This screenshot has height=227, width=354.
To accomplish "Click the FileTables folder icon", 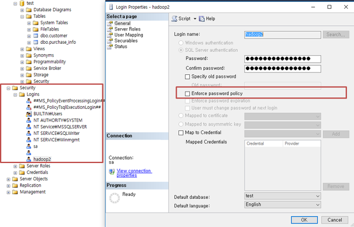I will 36,29.
